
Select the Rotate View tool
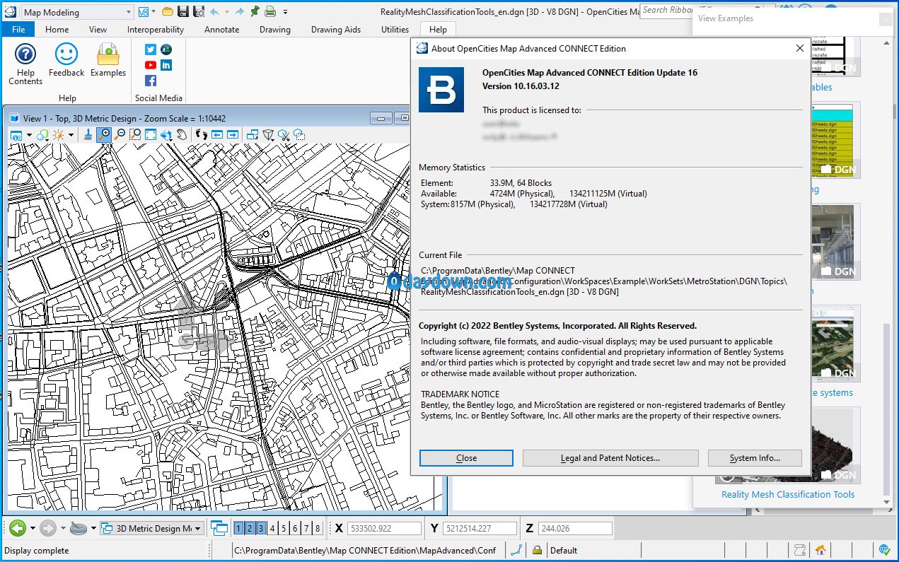pyautogui.click(x=166, y=134)
